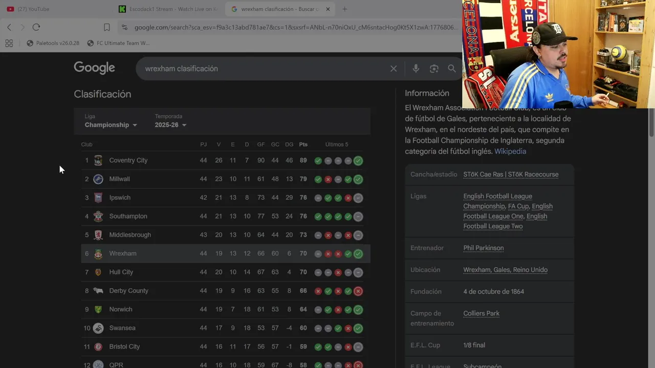The image size is (655, 368).
Task: Click the bookmark icon beside address bar
Action: point(107,27)
